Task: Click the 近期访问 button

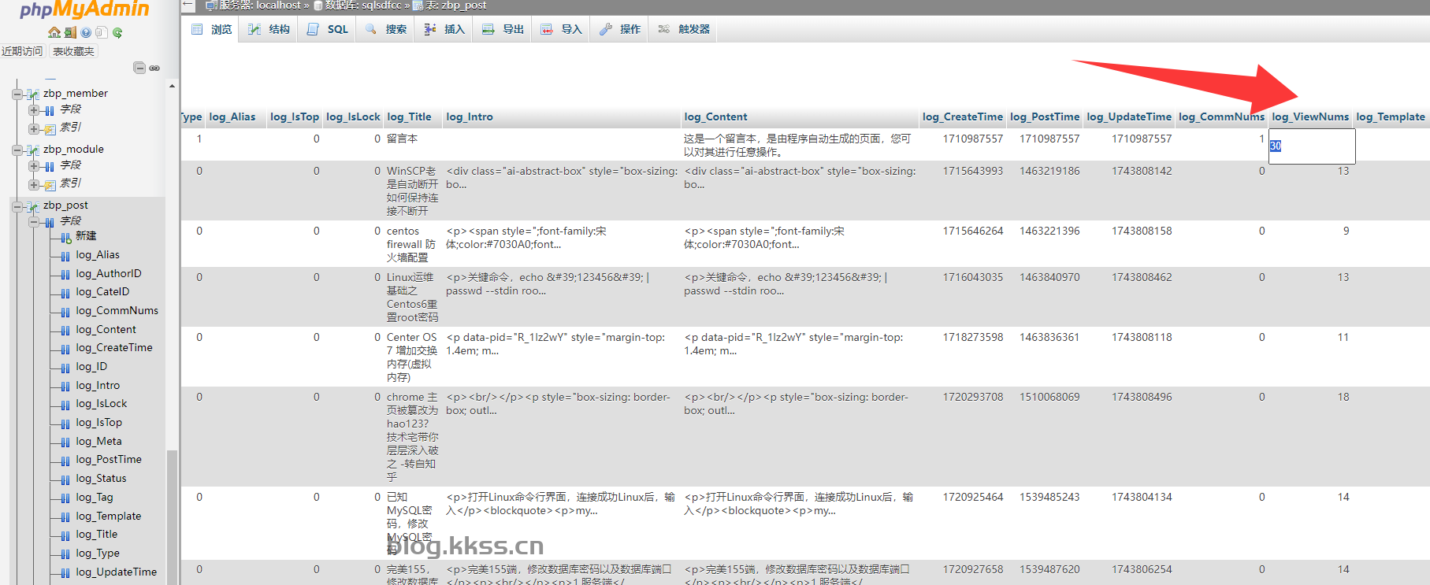Action: (x=22, y=51)
